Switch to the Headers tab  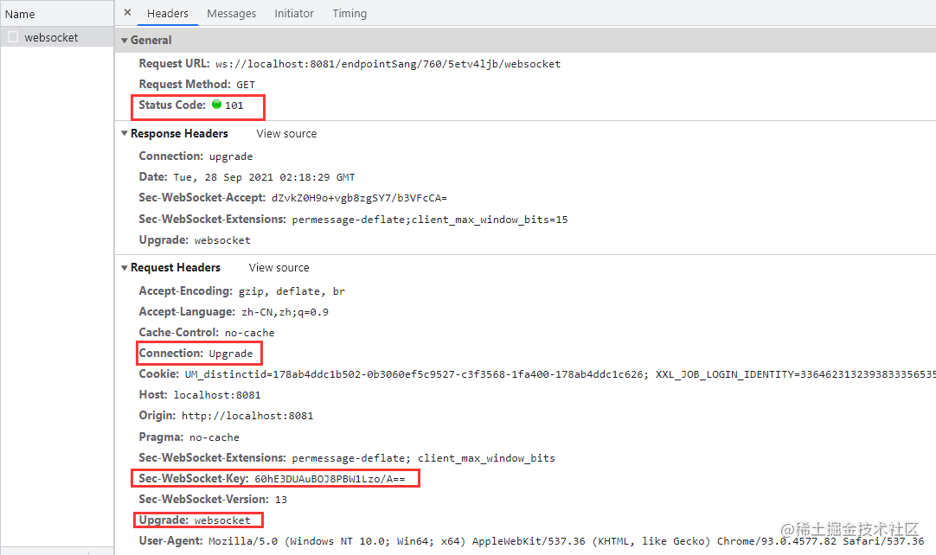point(168,13)
